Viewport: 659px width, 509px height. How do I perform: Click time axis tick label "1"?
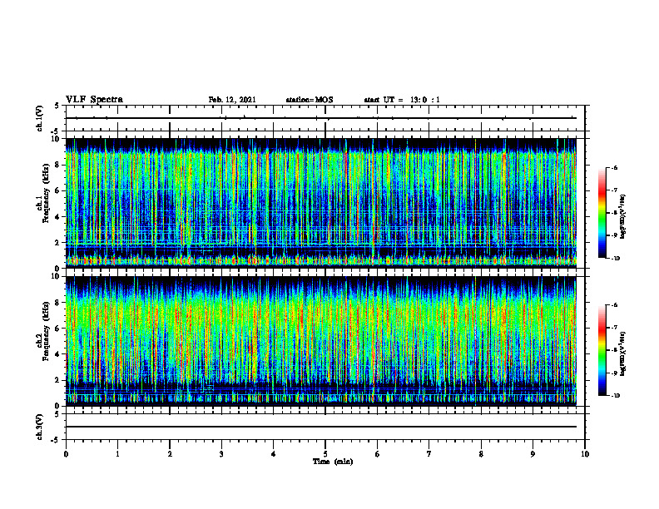coord(117,454)
